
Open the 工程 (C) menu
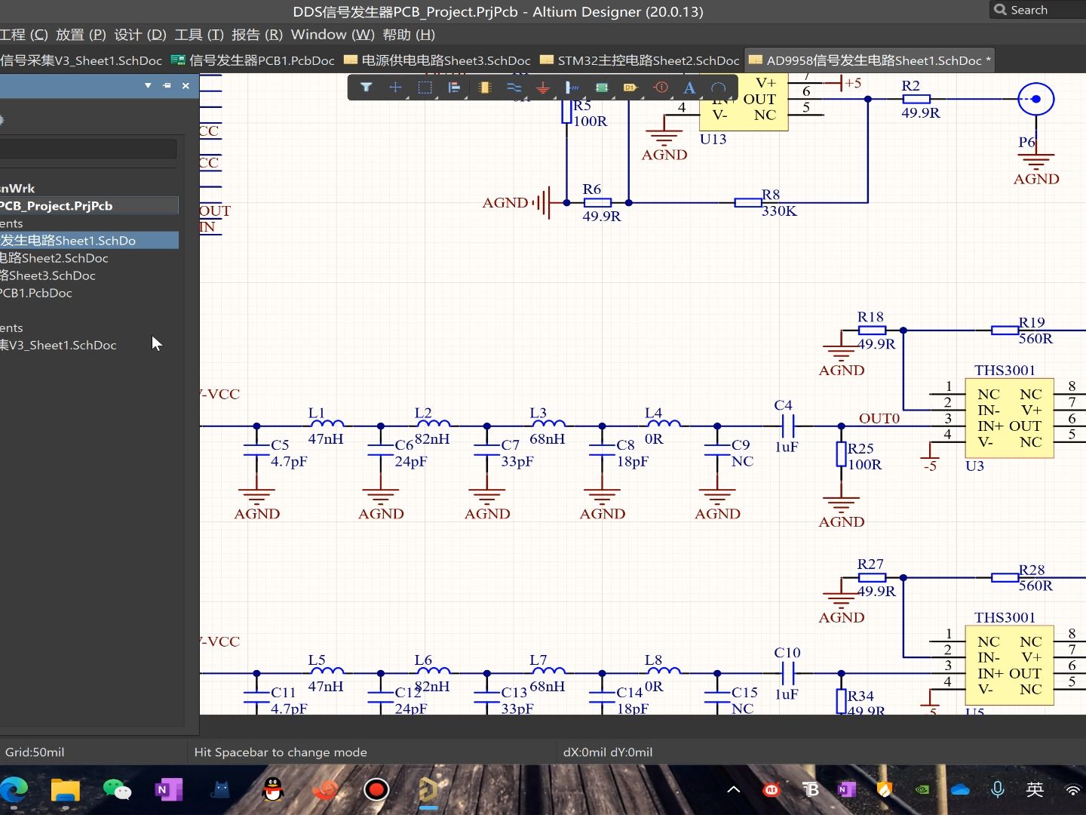click(x=24, y=35)
